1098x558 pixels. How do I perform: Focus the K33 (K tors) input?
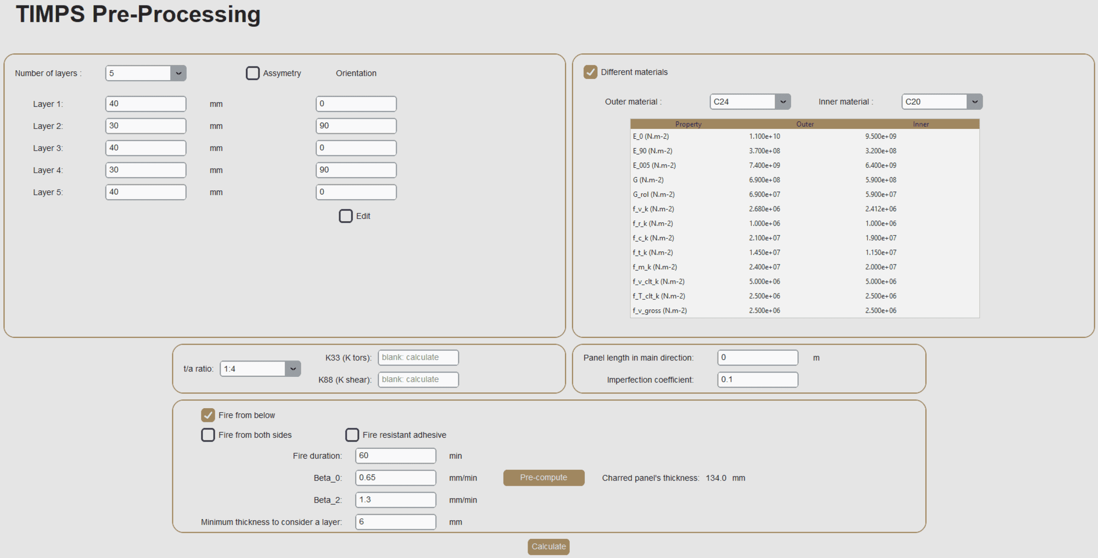(x=418, y=357)
